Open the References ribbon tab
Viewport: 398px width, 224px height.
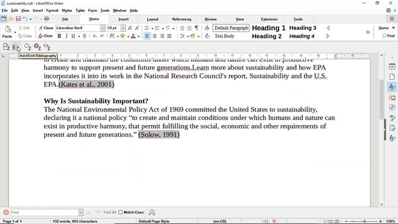[x=182, y=19]
